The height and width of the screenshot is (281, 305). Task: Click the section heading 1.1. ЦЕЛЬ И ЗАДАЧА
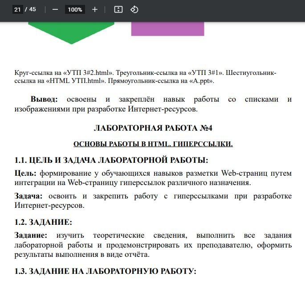[x=111, y=160]
